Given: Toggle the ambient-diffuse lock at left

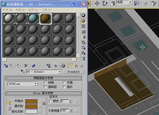Looking at the screenshot, I should click(x=9, y=103).
